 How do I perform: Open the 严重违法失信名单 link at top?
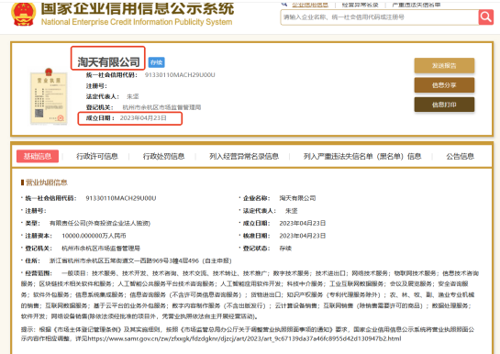point(417,5)
